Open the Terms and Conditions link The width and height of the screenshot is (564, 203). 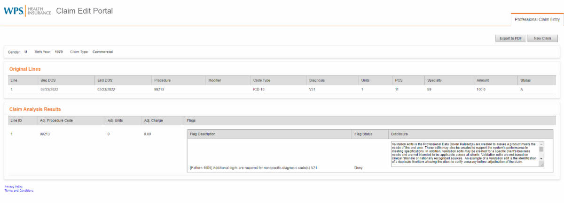point(19,191)
